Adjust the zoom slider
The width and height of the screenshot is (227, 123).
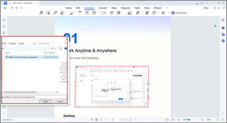pyautogui.click(x=189, y=120)
